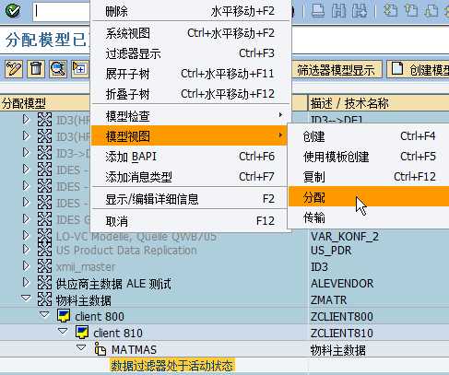The image size is (449, 375).
Task: Click the green checkmark Enter icon
Action: coord(13,11)
